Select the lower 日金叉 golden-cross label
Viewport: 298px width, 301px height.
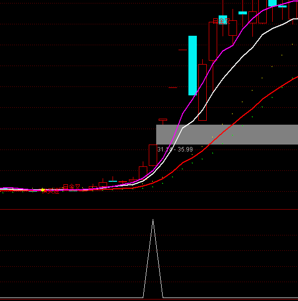click(x=71, y=187)
